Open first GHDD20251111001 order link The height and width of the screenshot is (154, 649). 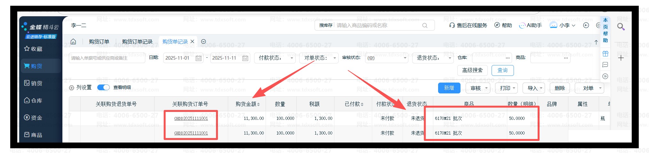191,119
